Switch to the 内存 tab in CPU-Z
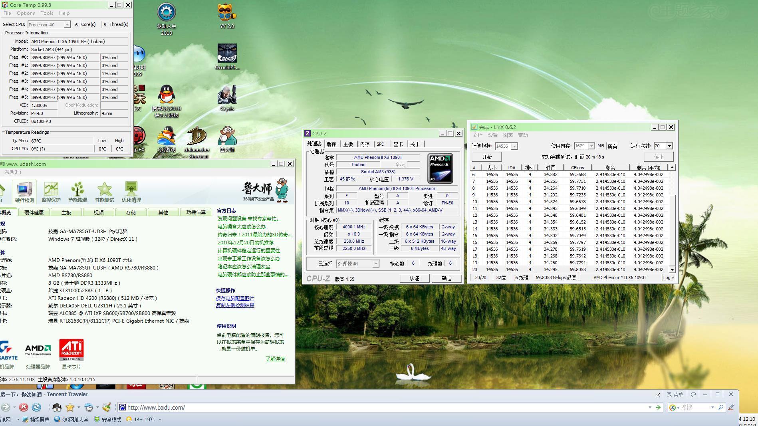The image size is (758, 426). [x=365, y=144]
